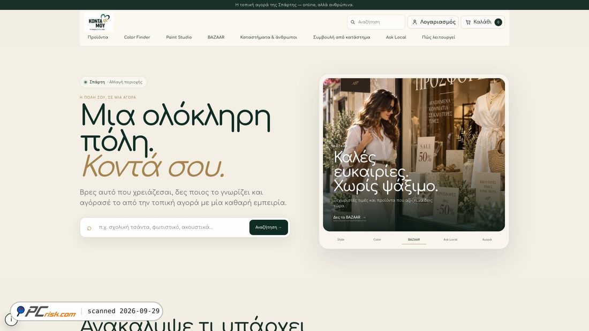Image resolution: width=589 pixels, height=331 pixels.
Task: Select the BAZAAR carousel tab
Action: (414, 240)
